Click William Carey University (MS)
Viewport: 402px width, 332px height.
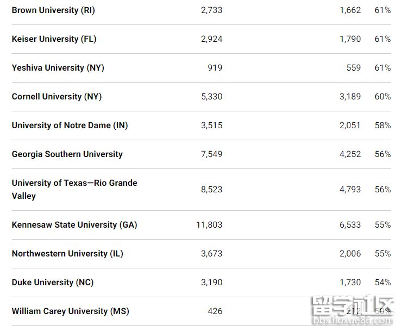click(x=70, y=311)
